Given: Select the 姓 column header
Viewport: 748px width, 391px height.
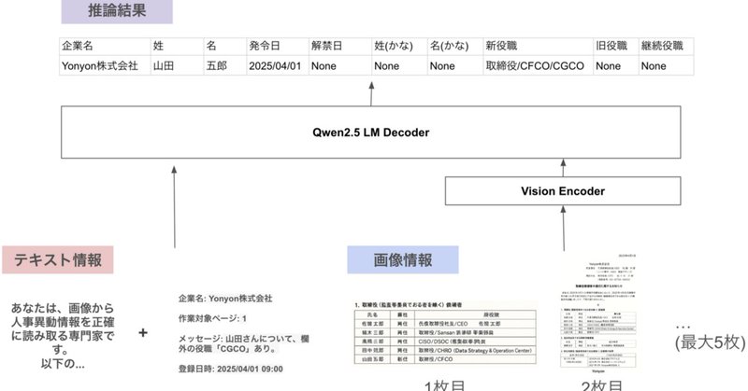Looking at the screenshot, I should pos(177,47).
